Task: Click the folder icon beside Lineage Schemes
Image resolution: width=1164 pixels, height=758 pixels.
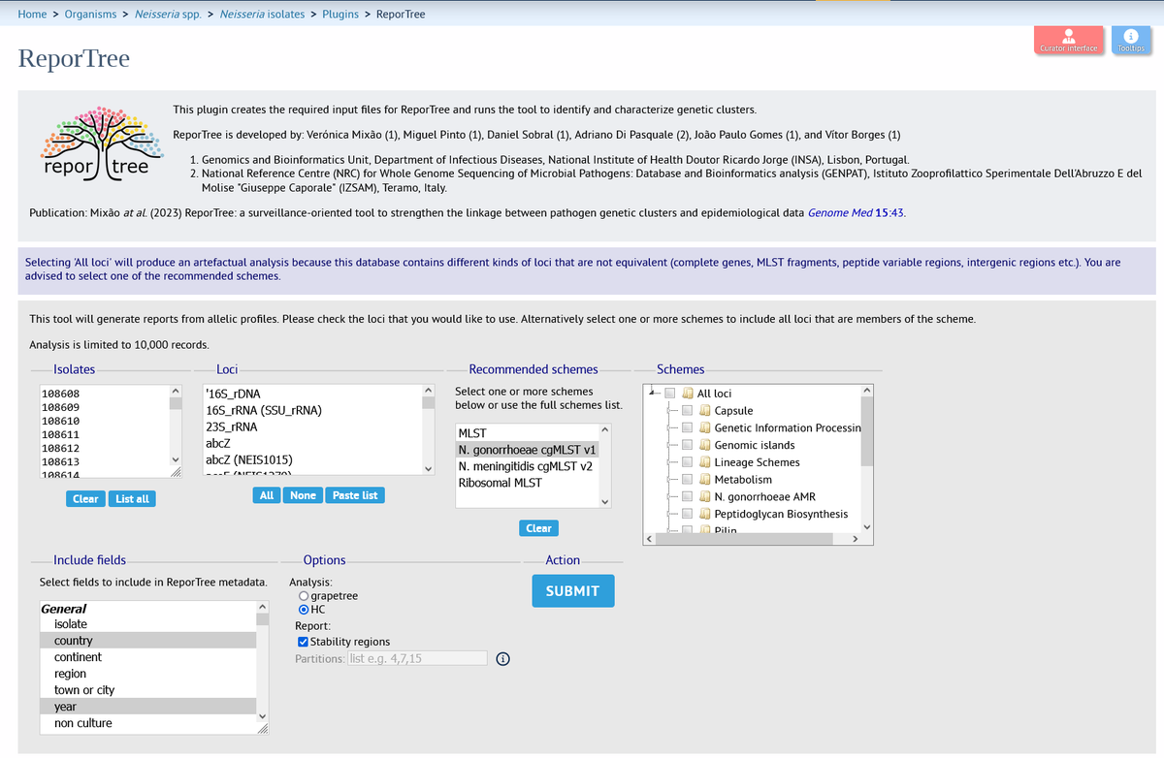Action: (x=705, y=462)
